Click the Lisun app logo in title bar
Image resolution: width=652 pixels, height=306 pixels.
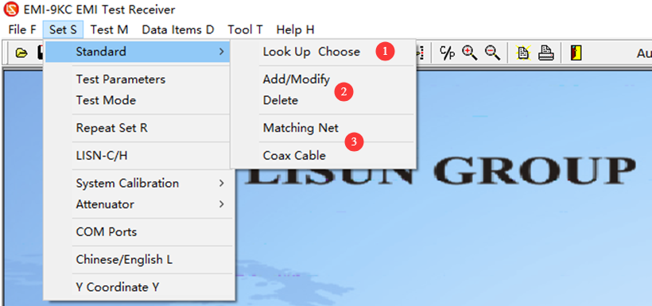pos(11,10)
